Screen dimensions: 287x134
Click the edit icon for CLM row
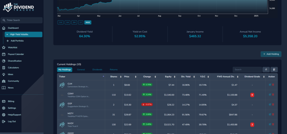pyautogui.click(x=270, y=85)
